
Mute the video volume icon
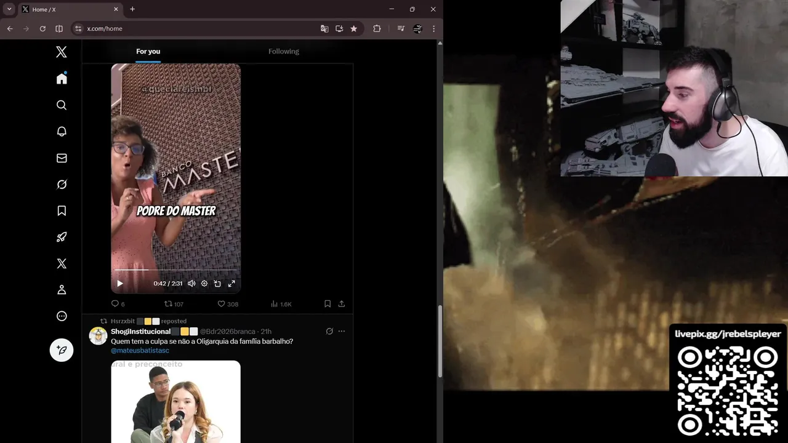point(191,284)
